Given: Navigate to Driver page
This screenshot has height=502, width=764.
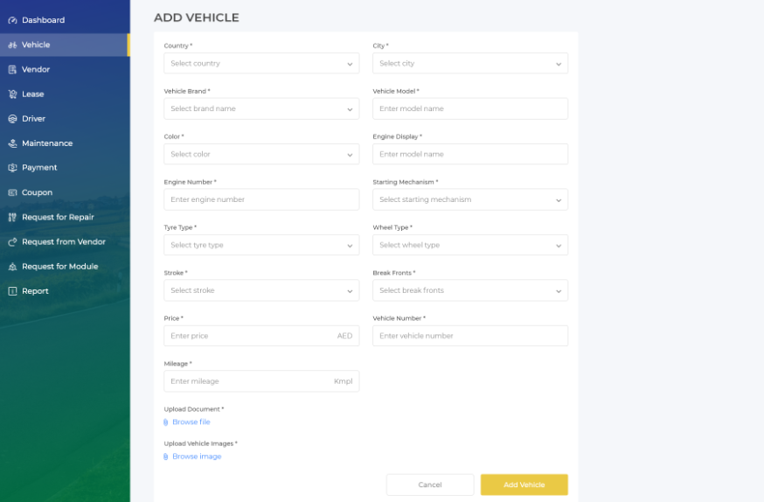Looking at the screenshot, I should point(65,118).
